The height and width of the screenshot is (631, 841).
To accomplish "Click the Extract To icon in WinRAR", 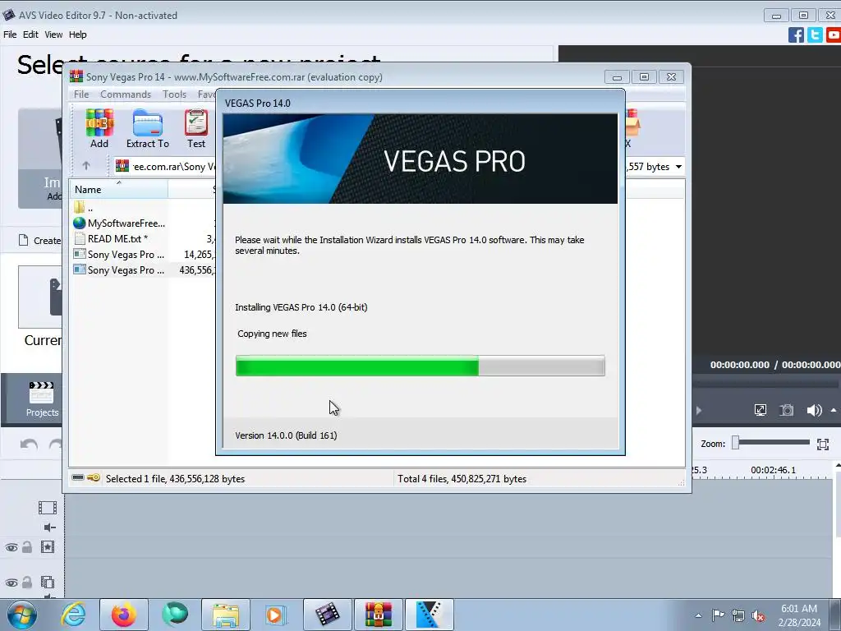I will 148,129.
